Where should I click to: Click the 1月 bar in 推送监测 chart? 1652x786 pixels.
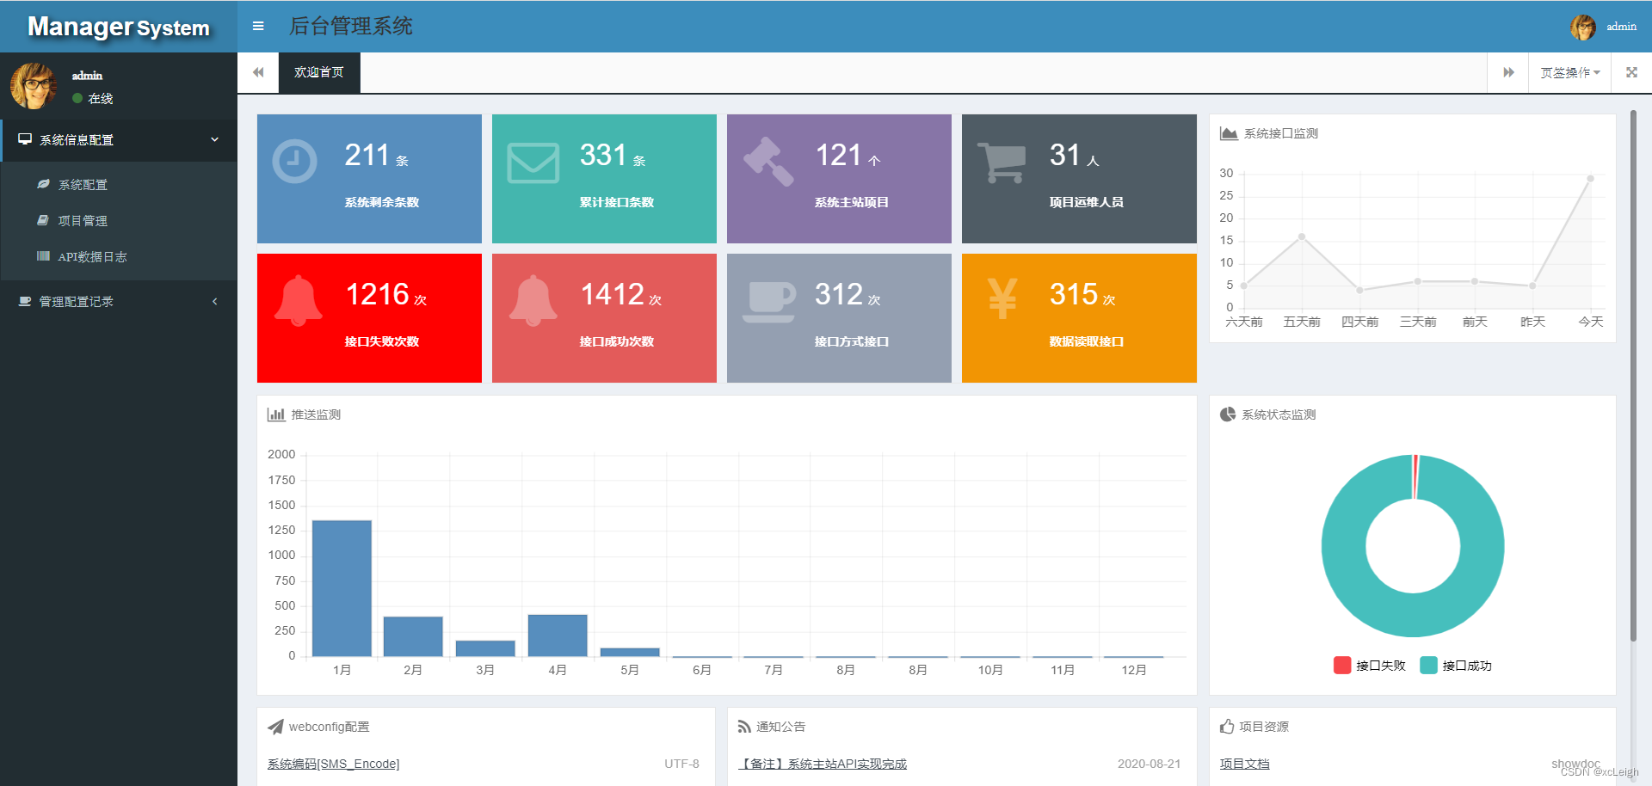pos(342,588)
